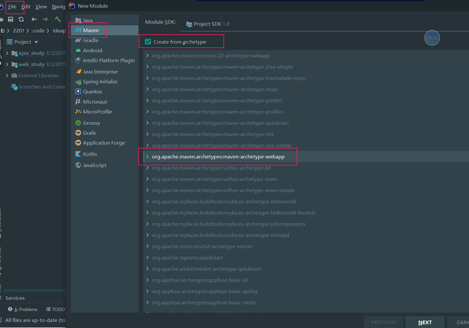
Task: Click the NEXT button
Action: 425,322
